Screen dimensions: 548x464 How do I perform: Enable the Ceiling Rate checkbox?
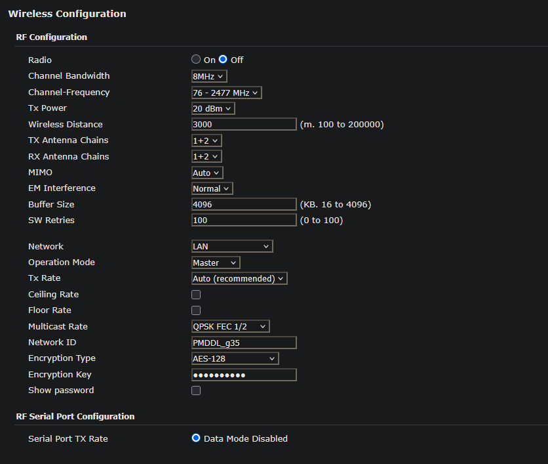click(196, 295)
